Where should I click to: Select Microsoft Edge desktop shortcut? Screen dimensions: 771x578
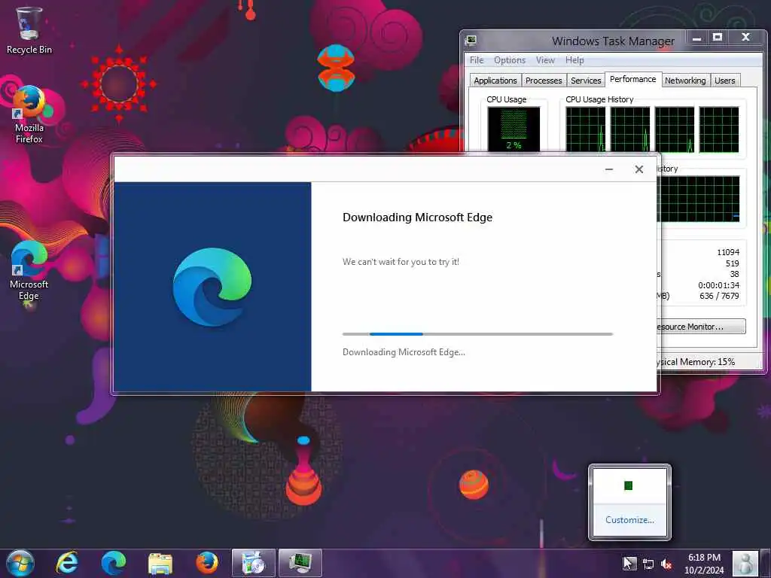click(x=29, y=270)
